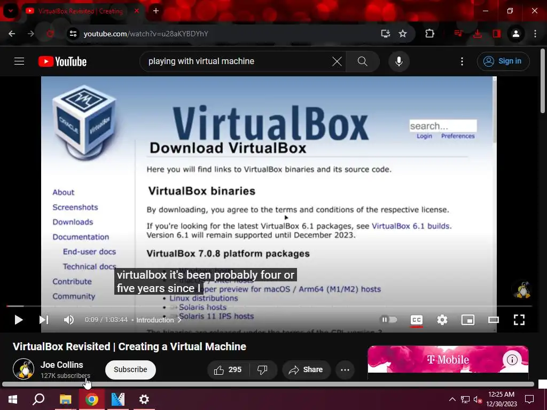Show hidden tray icons chevron
This screenshot has height=410, width=547.
(452, 399)
